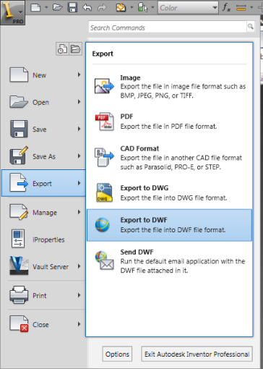Open the Inventor PRO application menu button
263x369 pixels.
[x=12, y=12]
